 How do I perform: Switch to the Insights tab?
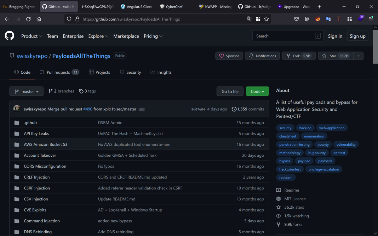pyautogui.click(x=161, y=72)
